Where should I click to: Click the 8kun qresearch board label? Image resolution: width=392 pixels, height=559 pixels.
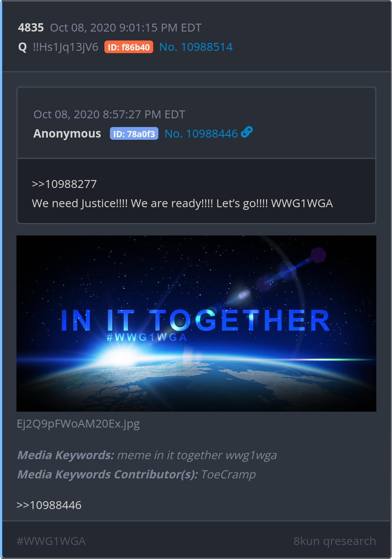[x=335, y=541]
